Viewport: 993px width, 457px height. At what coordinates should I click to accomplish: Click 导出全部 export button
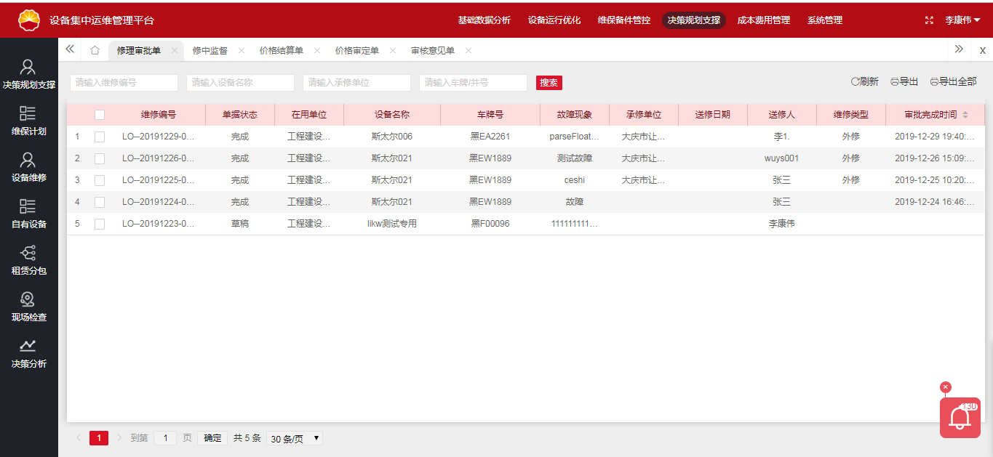pyautogui.click(x=953, y=82)
